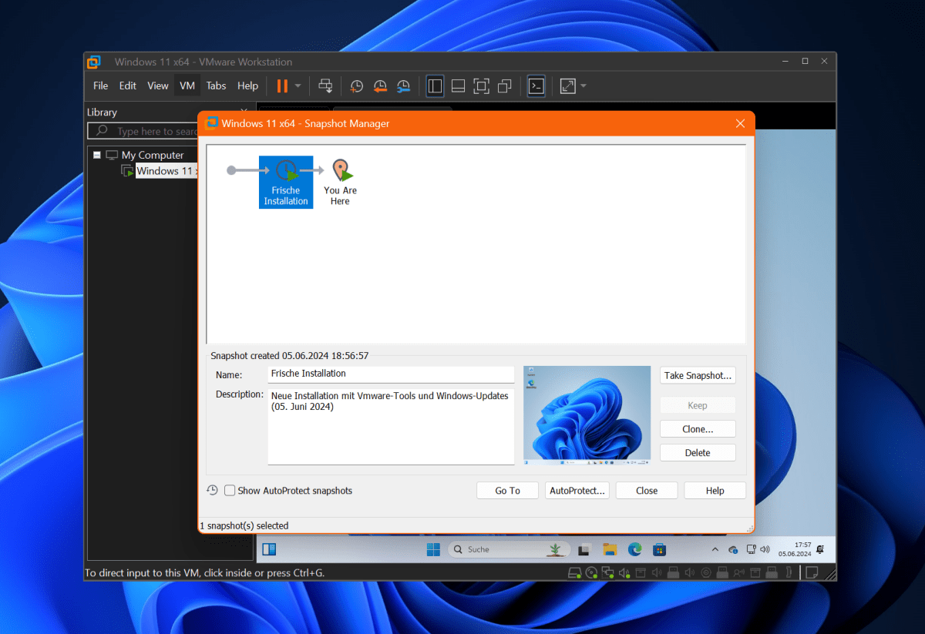The width and height of the screenshot is (925, 634).
Task: Open the AutoProtect settings
Action: coord(577,490)
